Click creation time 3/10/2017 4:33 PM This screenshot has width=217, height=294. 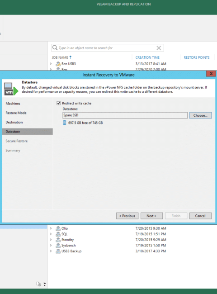point(151,251)
